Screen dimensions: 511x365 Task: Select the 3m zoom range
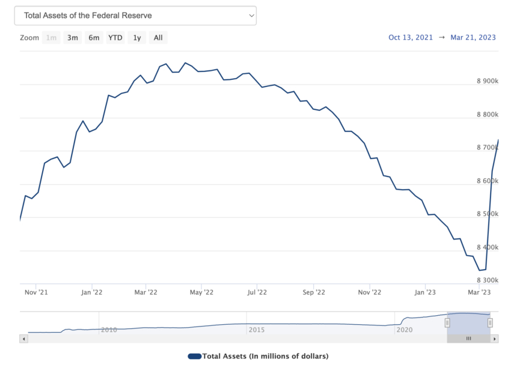pyautogui.click(x=72, y=38)
